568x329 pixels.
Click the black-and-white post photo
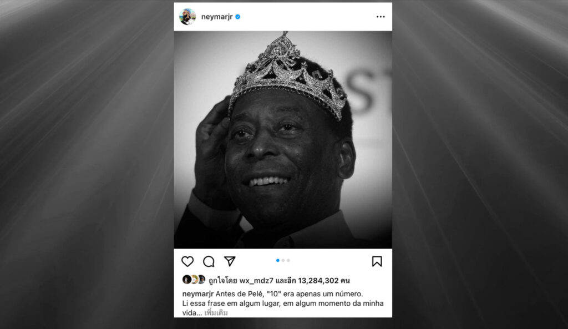283,139
